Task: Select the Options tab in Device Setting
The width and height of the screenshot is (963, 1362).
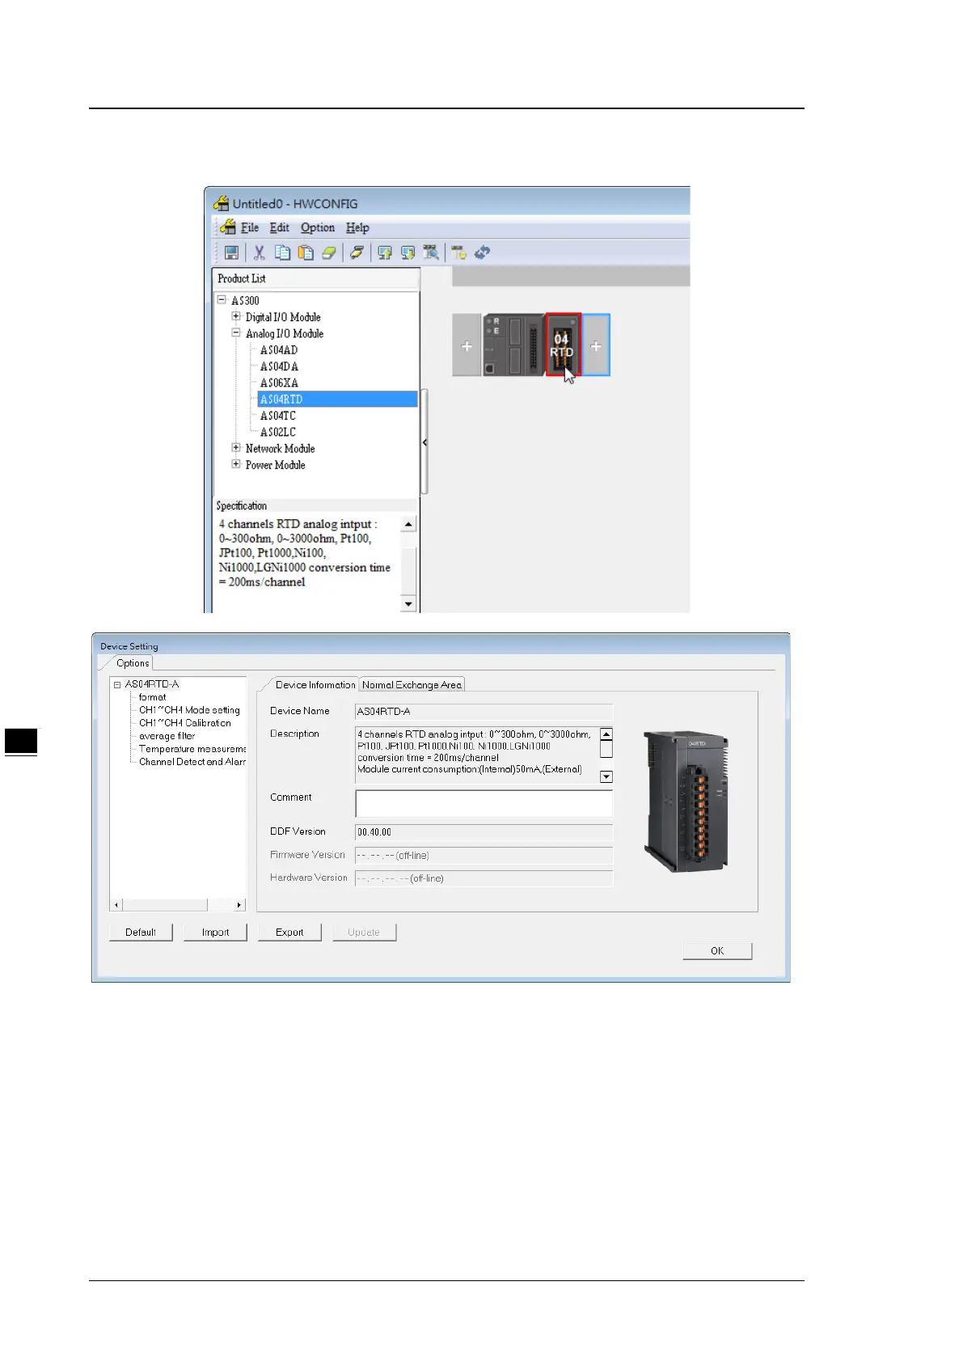Action: coord(133,662)
